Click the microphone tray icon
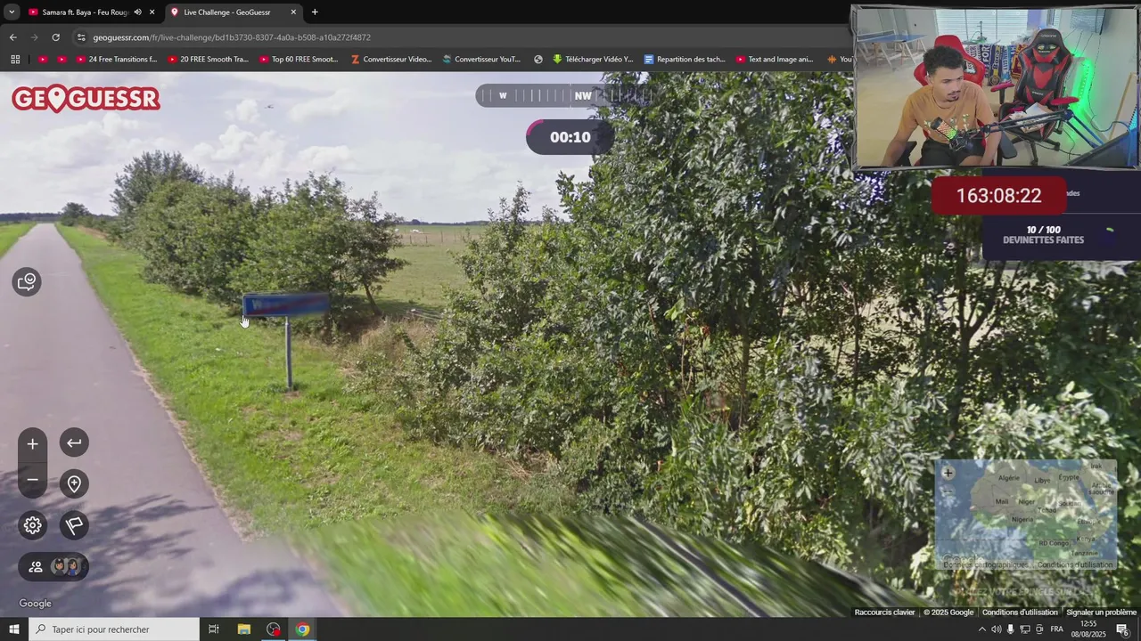 pos(1010,629)
